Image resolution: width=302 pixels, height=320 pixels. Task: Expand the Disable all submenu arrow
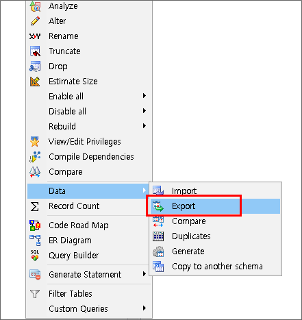click(144, 111)
